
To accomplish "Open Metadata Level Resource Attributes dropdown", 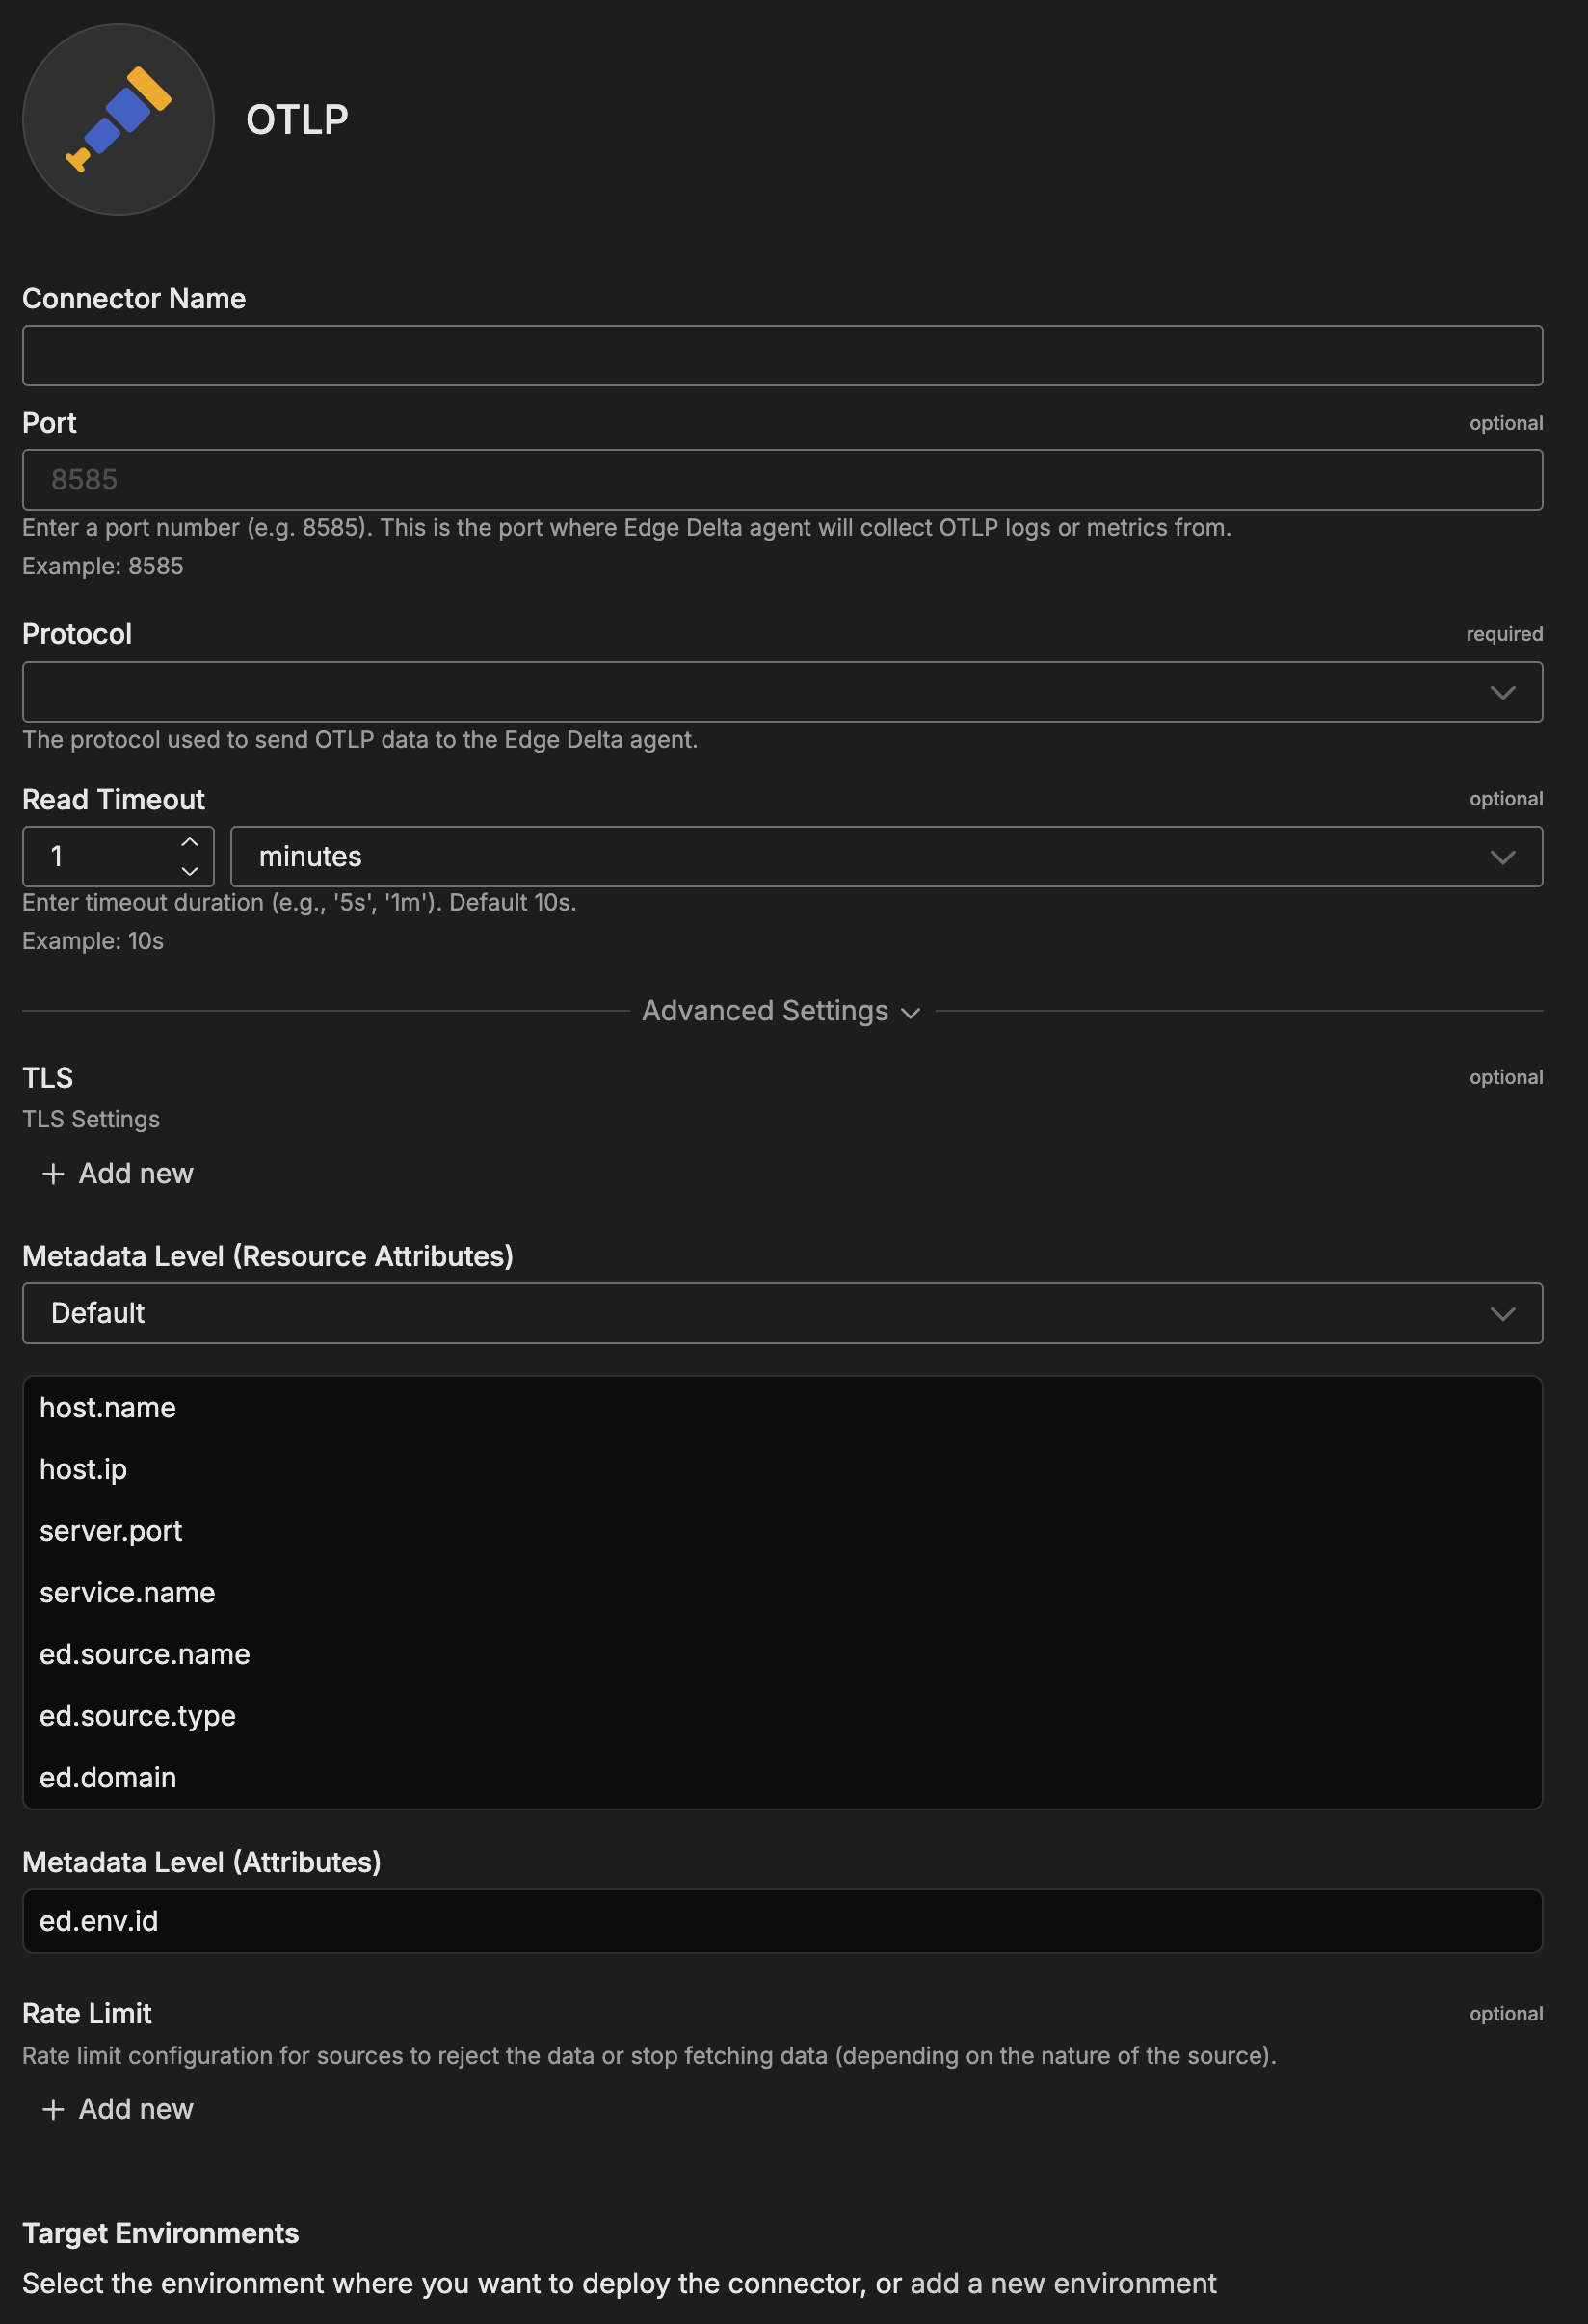I will [782, 1313].
